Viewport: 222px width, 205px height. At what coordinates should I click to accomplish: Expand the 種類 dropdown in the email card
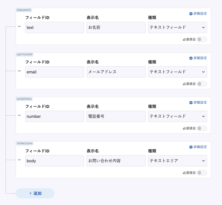(x=177, y=72)
